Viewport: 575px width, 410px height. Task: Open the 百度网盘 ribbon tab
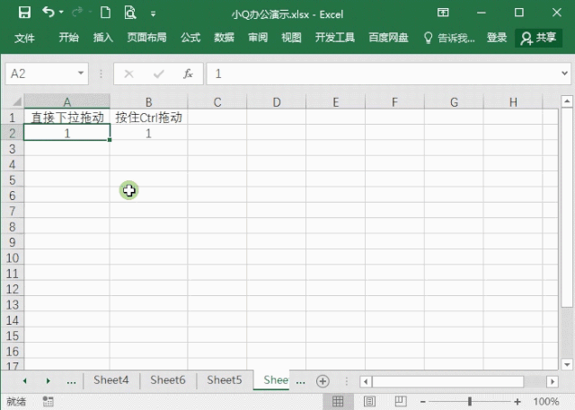click(x=388, y=38)
